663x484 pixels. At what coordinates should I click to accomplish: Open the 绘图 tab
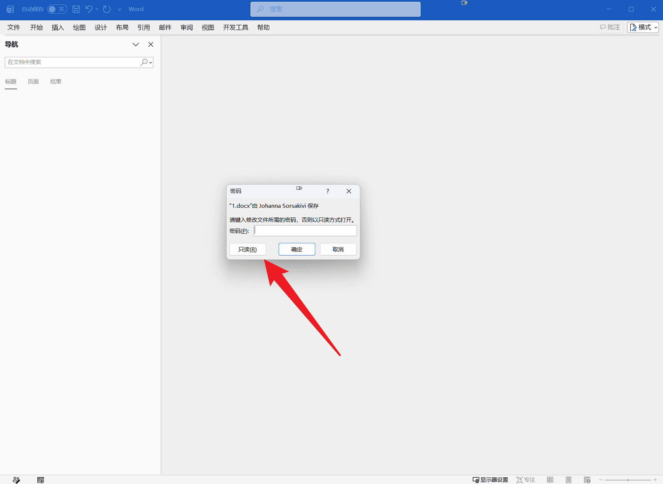[79, 27]
